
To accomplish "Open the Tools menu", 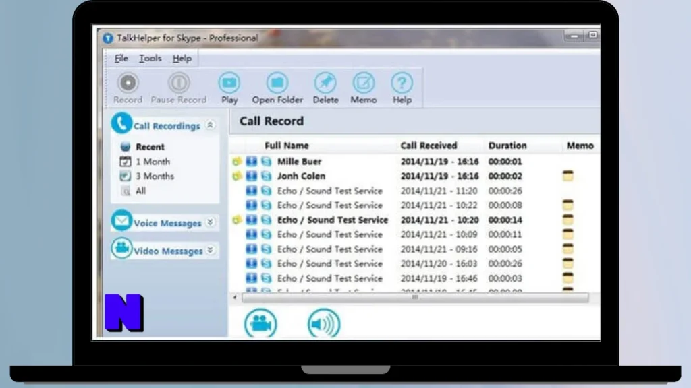I will point(150,58).
